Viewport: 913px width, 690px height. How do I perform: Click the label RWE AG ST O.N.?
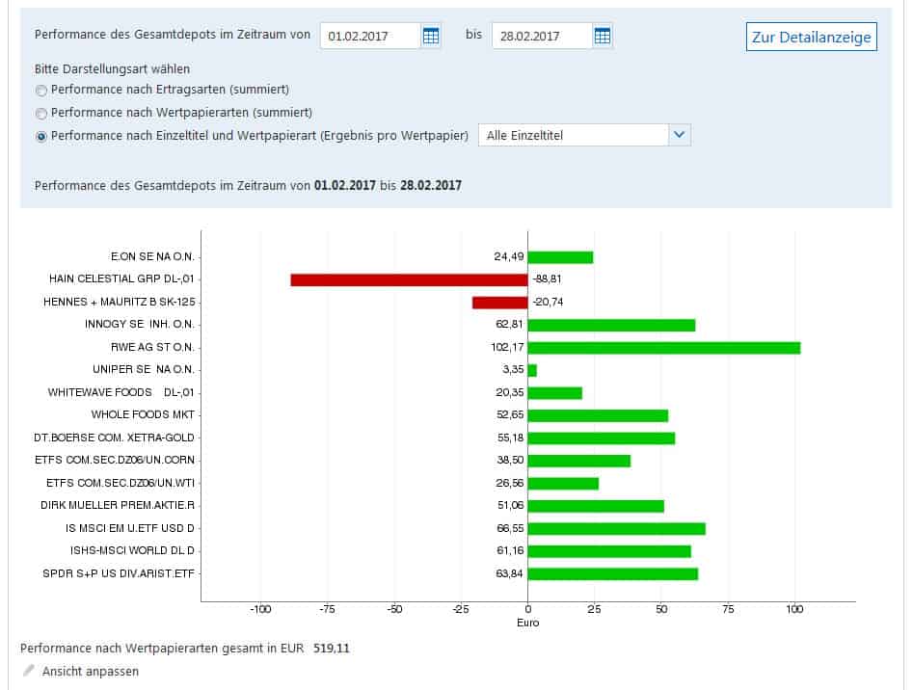tap(152, 347)
